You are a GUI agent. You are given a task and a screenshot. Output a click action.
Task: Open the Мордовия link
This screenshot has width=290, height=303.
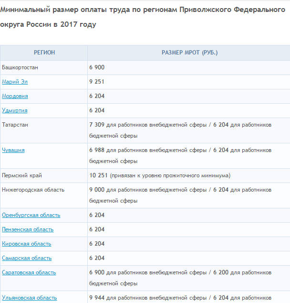(15, 96)
